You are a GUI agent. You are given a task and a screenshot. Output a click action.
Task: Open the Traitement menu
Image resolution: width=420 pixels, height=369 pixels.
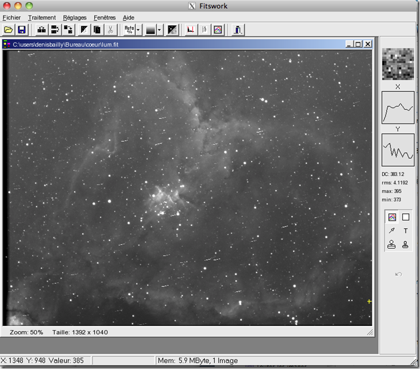[x=42, y=18]
